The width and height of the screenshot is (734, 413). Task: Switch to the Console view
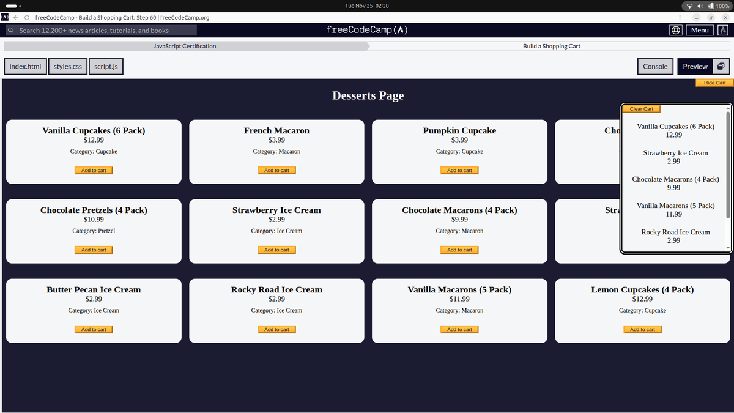[655, 66]
